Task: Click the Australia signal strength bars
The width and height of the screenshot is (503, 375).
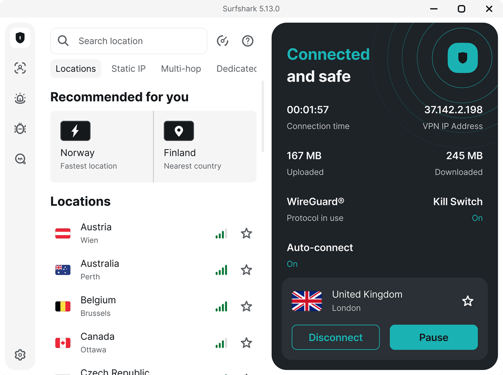Action: pyautogui.click(x=221, y=270)
